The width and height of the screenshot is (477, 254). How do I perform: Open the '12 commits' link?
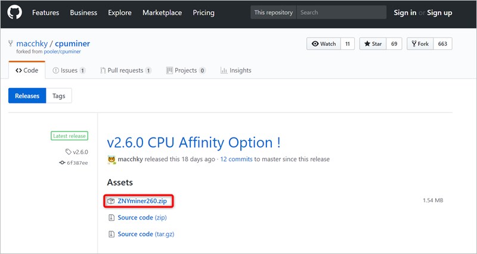point(236,159)
